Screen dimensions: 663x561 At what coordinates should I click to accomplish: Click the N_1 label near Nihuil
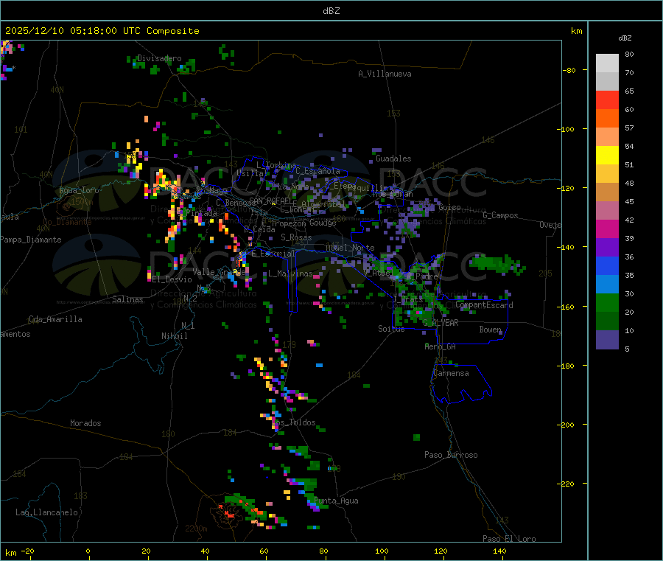pos(188,326)
